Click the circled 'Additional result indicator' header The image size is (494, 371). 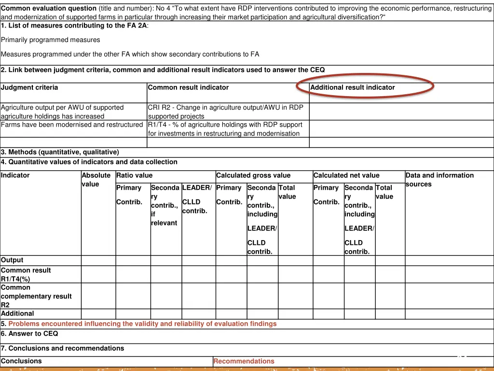coord(353,87)
